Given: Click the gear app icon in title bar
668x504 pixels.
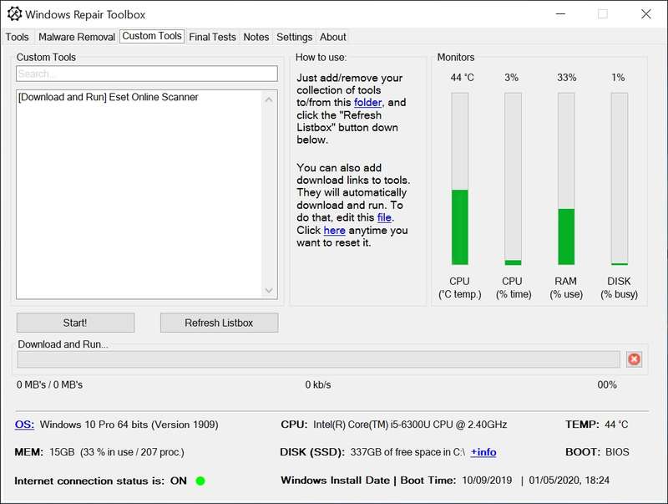Looking at the screenshot, I should point(14,14).
